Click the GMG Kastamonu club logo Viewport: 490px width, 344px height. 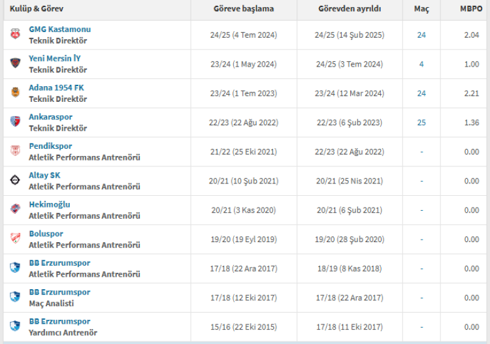point(15,34)
